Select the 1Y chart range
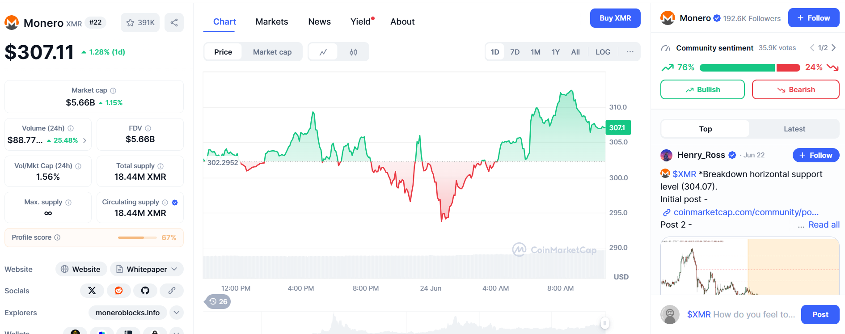 click(556, 52)
